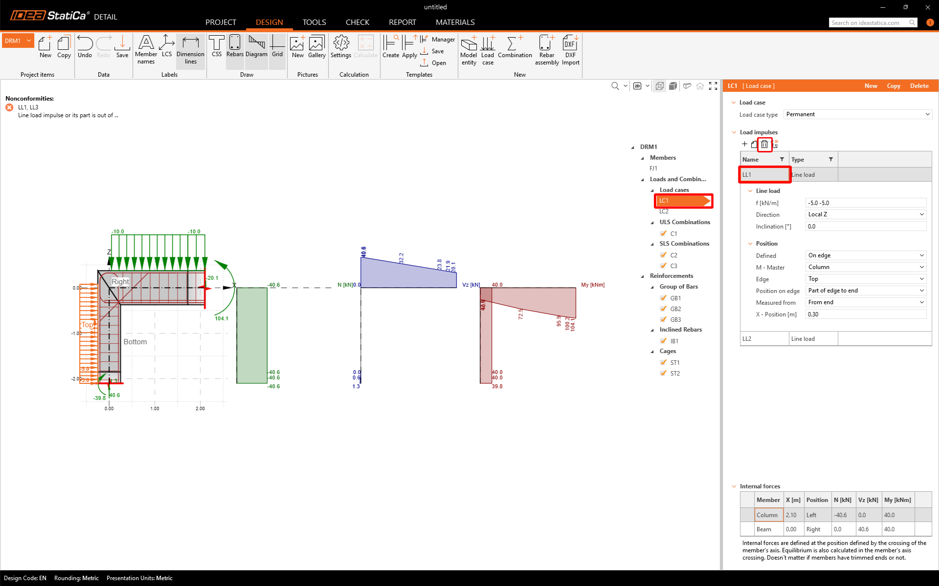Select LC2 in the tree
Screen dimensions: 939x586
tap(664, 211)
